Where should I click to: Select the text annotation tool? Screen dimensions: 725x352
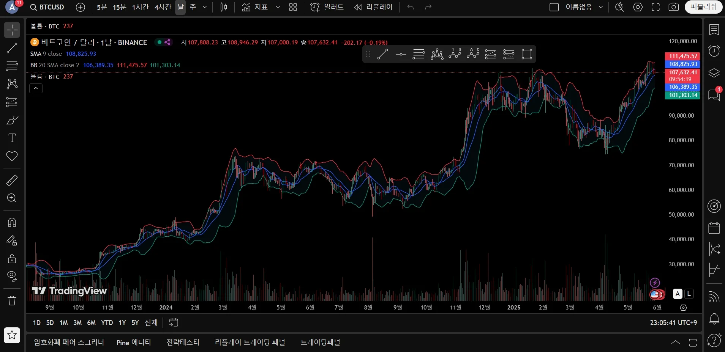12,138
